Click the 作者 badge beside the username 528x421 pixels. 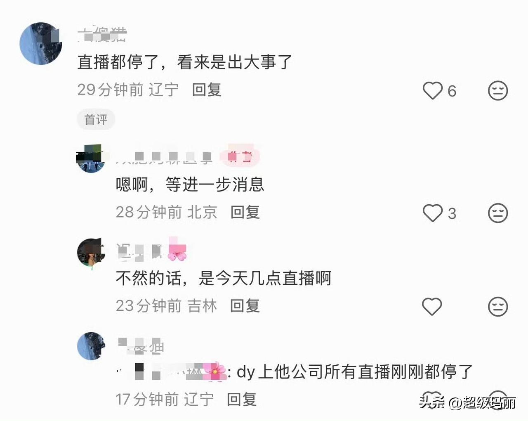coord(240,156)
